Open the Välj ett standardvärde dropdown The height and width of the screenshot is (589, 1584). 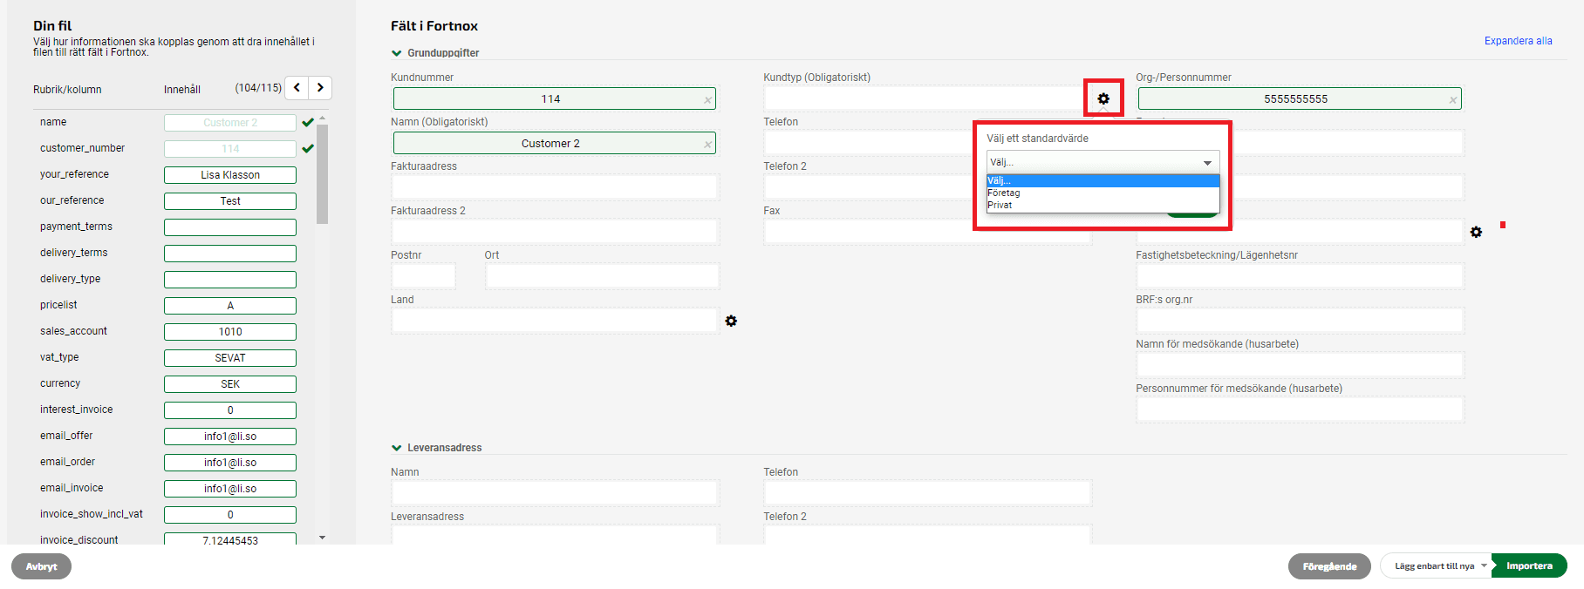(x=1103, y=162)
